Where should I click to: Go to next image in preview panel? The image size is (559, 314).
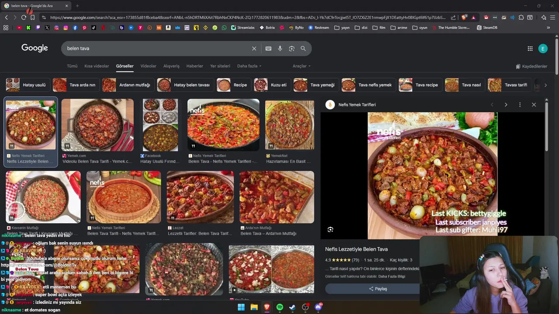(506, 105)
